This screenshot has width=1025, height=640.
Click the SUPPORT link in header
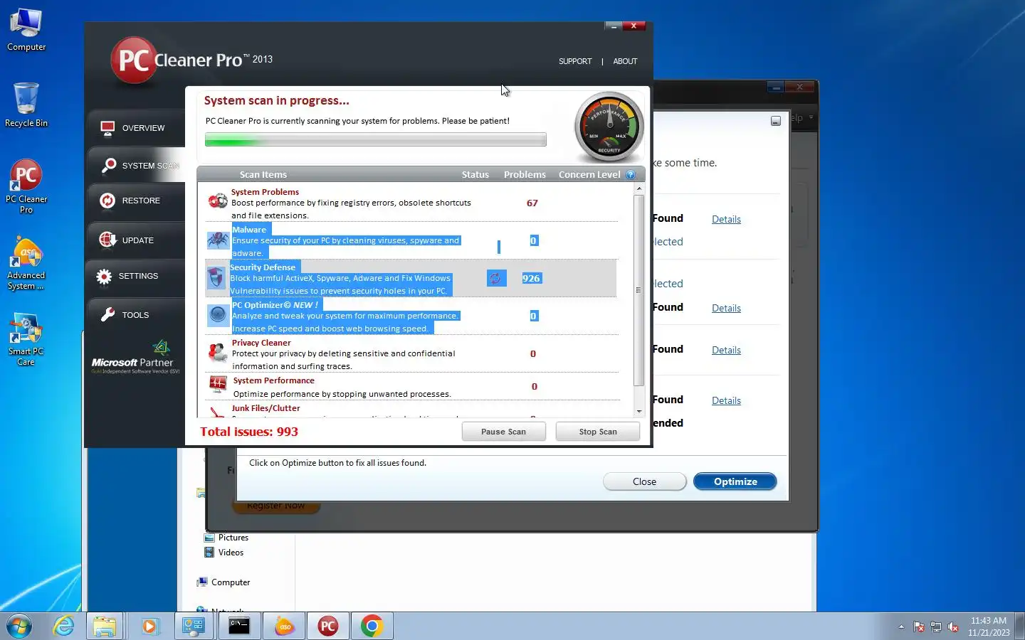[575, 61]
